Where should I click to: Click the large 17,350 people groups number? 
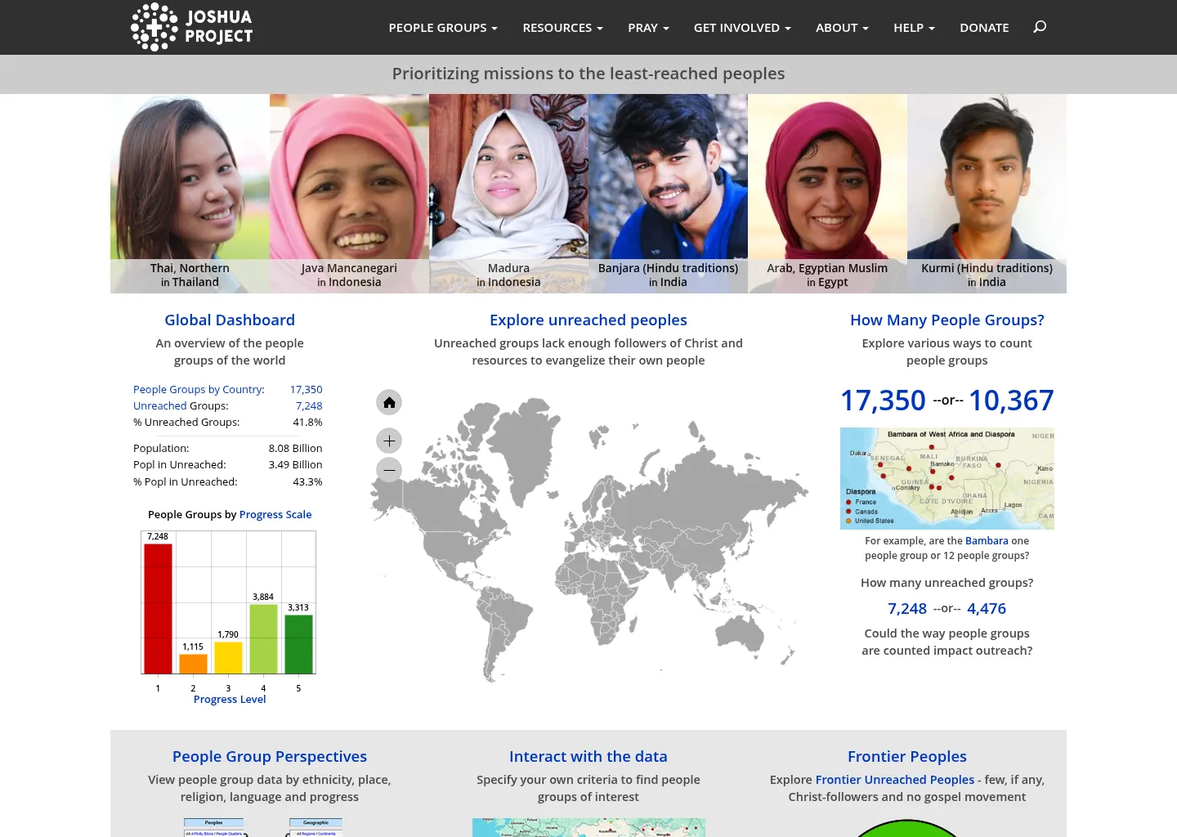pos(883,401)
